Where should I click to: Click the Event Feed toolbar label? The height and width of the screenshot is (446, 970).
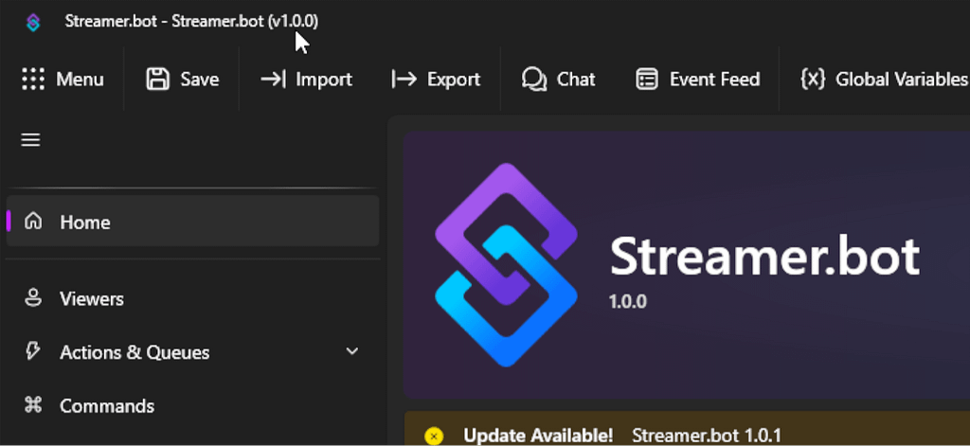pyautogui.click(x=714, y=80)
